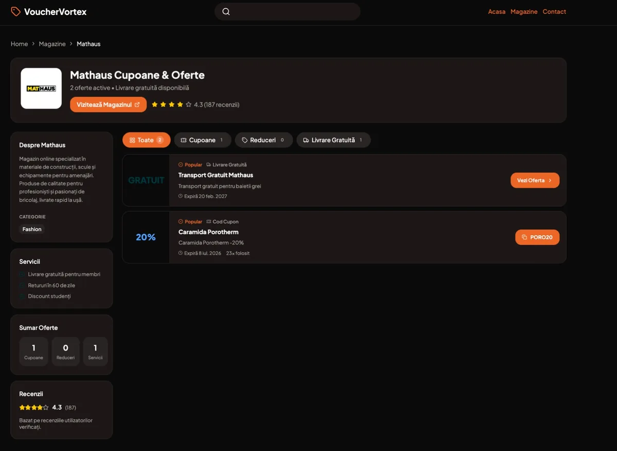This screenshot has width=617, height=451.
Task: Click the empty fifth star in the header rating
Action: click(189, 105)
